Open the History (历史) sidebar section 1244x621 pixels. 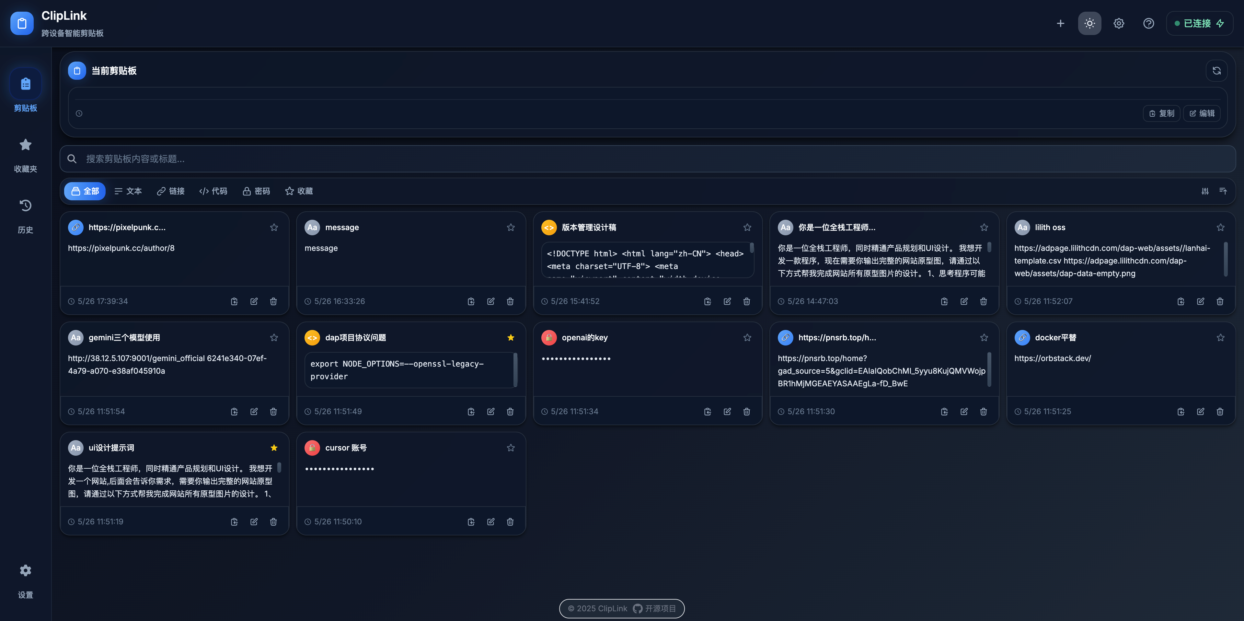coord(26,216)
